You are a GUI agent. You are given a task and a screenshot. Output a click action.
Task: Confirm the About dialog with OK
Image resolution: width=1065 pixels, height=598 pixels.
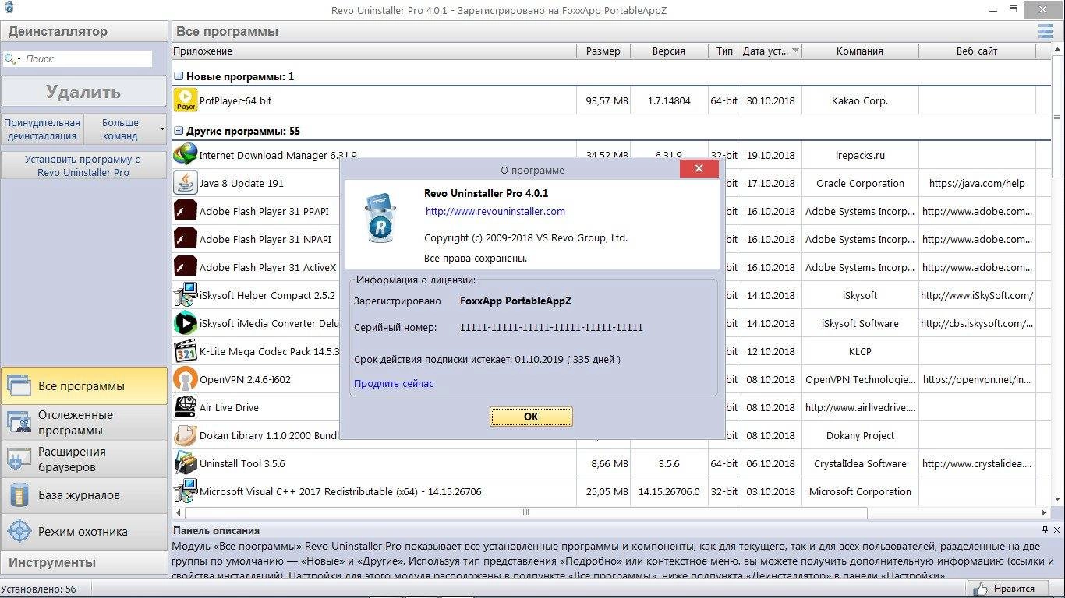[531, 417]
